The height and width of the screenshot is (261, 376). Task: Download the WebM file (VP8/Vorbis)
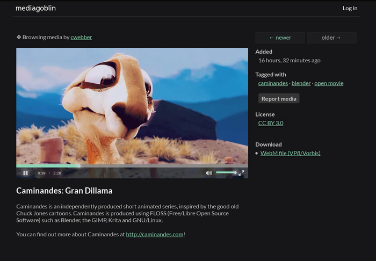(290, 153)
